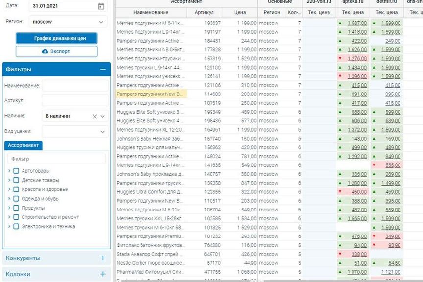423x282 pixels.
Task: Sort by the Цена column header
Action: [240, 12]
